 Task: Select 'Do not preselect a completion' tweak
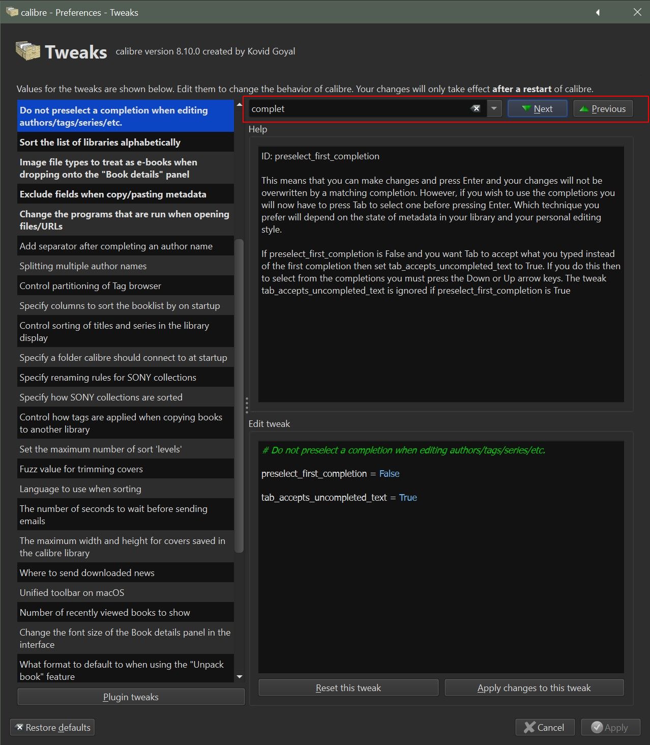[x=126, y=116]
